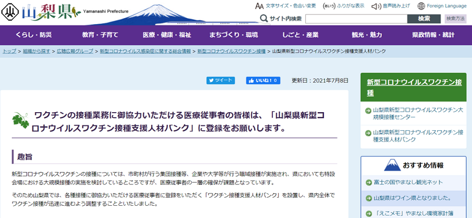The width and height of the screenshot is (472, 218).
Task: Click the speaker icon for audio reading
Action: tap(376, 6)
